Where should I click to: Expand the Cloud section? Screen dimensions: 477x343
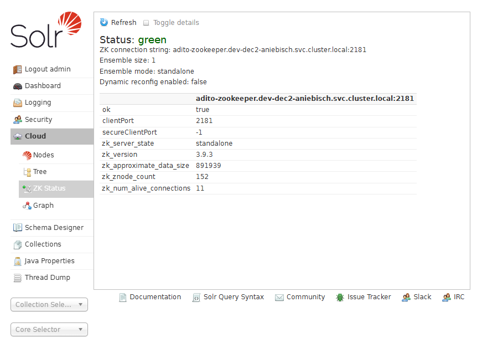pyautogui.click(x=33, y=136)
